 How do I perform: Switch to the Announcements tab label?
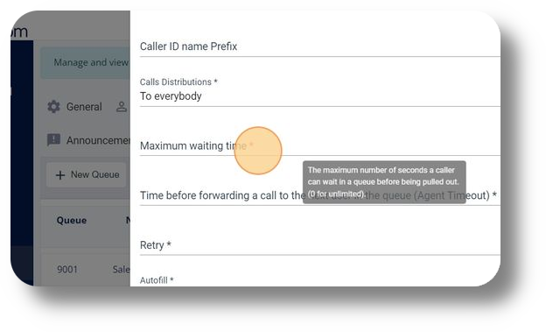98,140
